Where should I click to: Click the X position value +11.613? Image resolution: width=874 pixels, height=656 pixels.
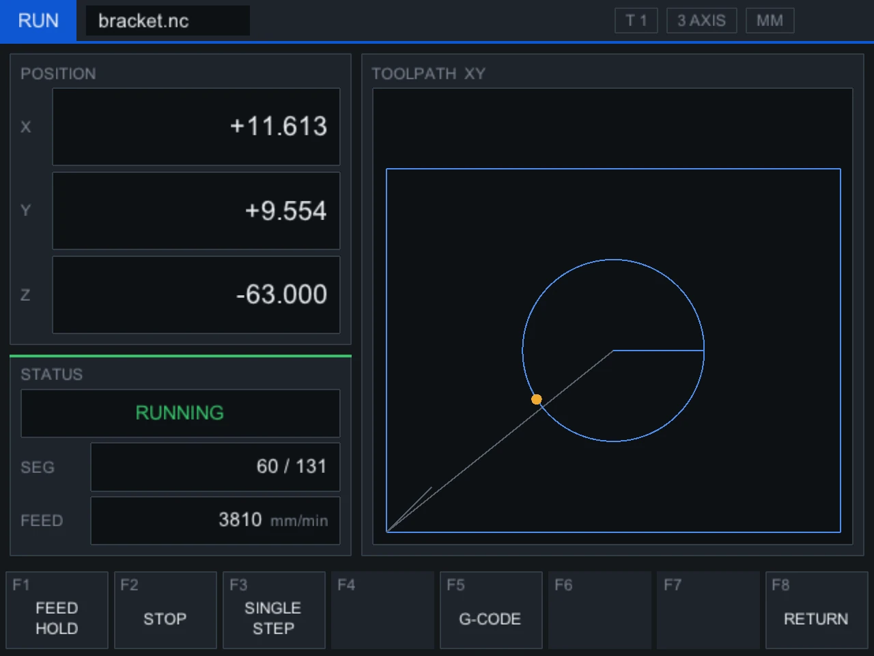point(196,126)
